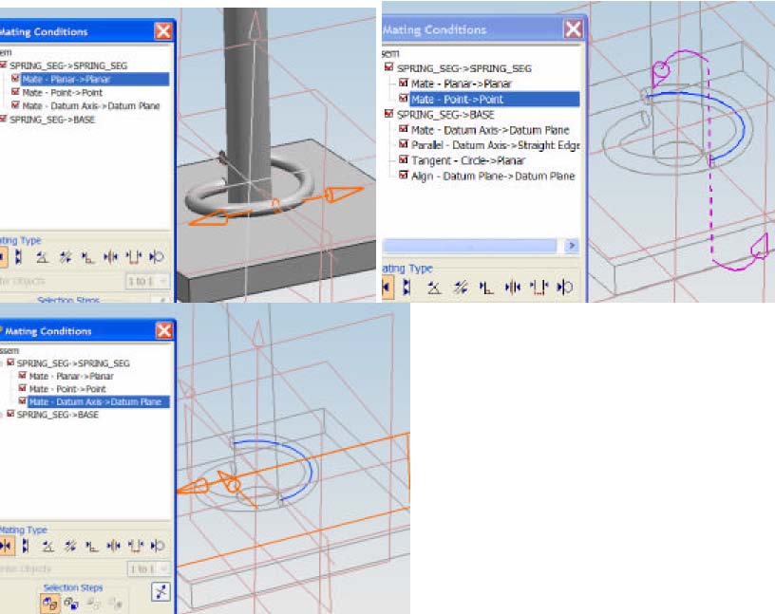Uncheck the Parallel - Datum Axis->Straight Edge checkbox

click(x=404, y=145)
